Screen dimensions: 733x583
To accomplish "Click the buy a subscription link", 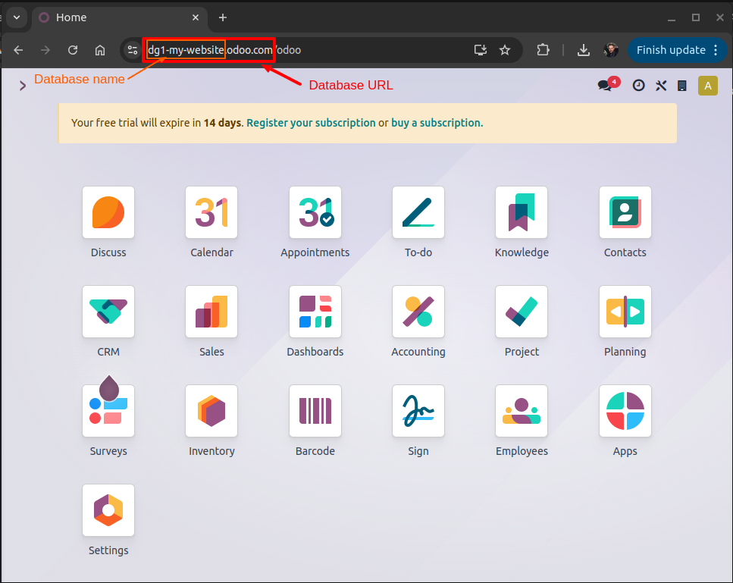I will click(x=437, y=123).
